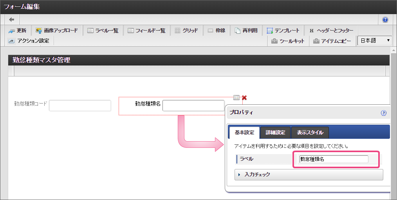Screen dimensions: 397x200
Task: Click the ラベル text field in properties
Action: pyautogui.click(x=334, y=159)
